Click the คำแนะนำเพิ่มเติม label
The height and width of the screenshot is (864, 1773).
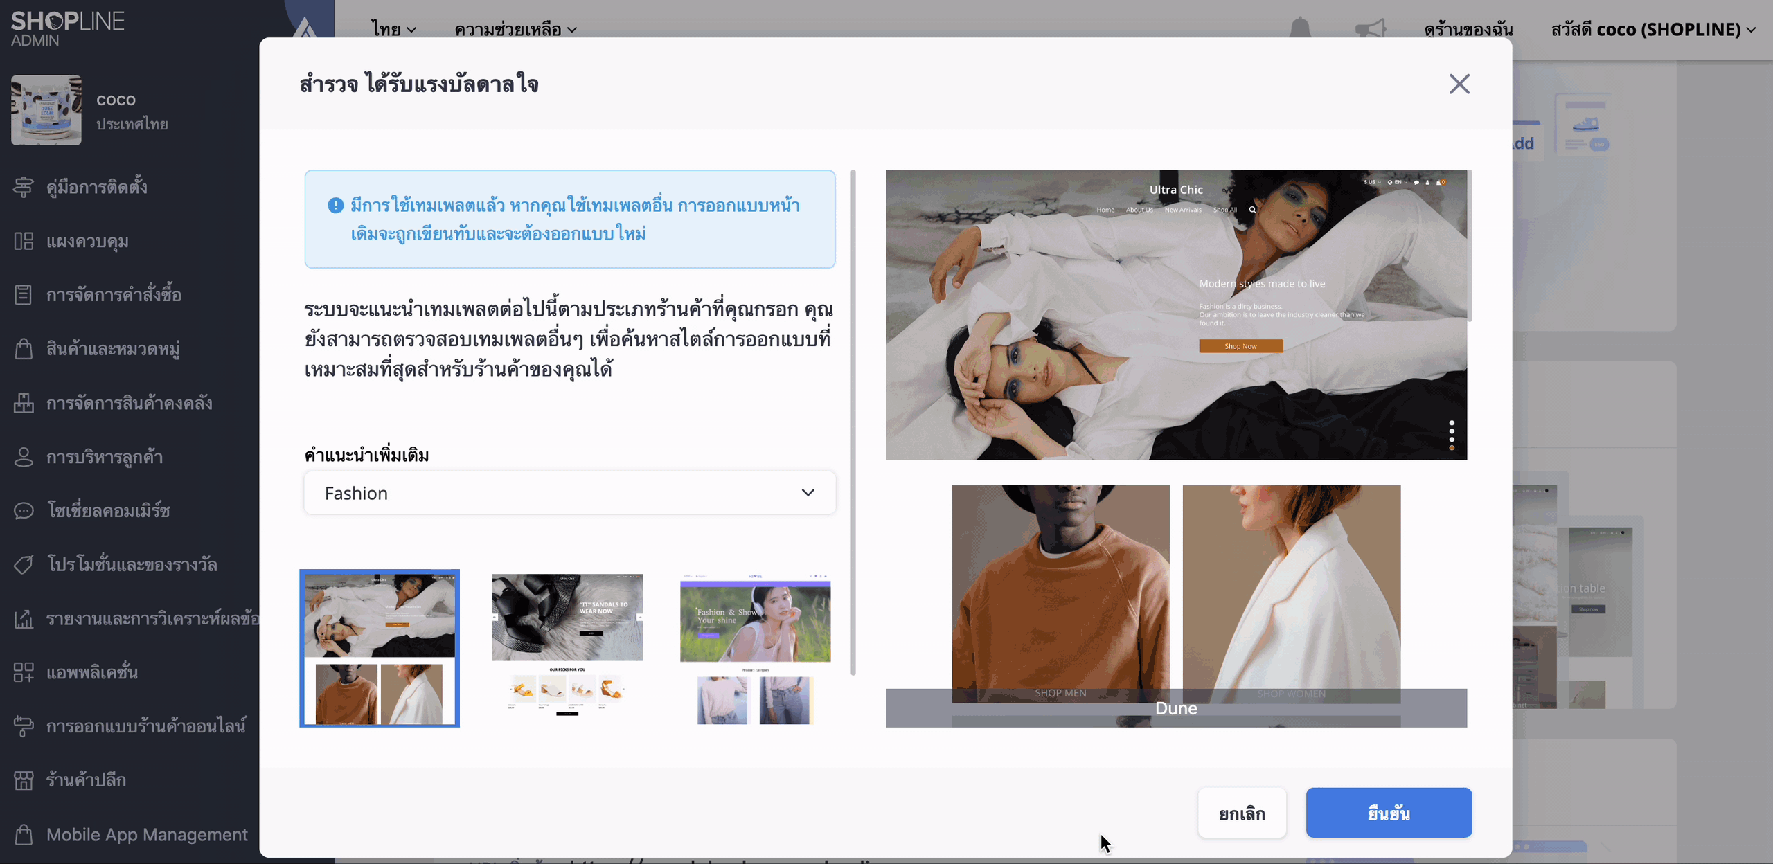(367, 455)
